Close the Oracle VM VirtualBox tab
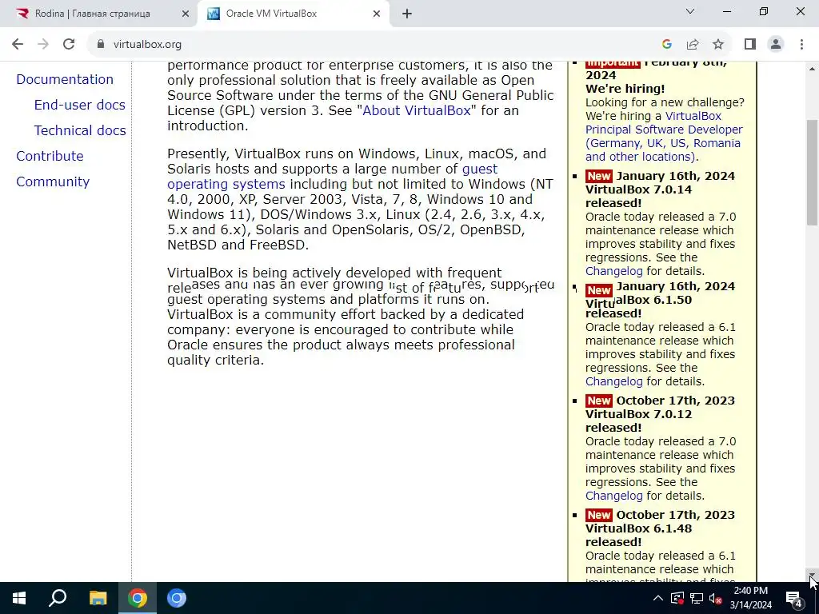Image resolution: width=819 pixels, height=614 pixels. point(377,14)
